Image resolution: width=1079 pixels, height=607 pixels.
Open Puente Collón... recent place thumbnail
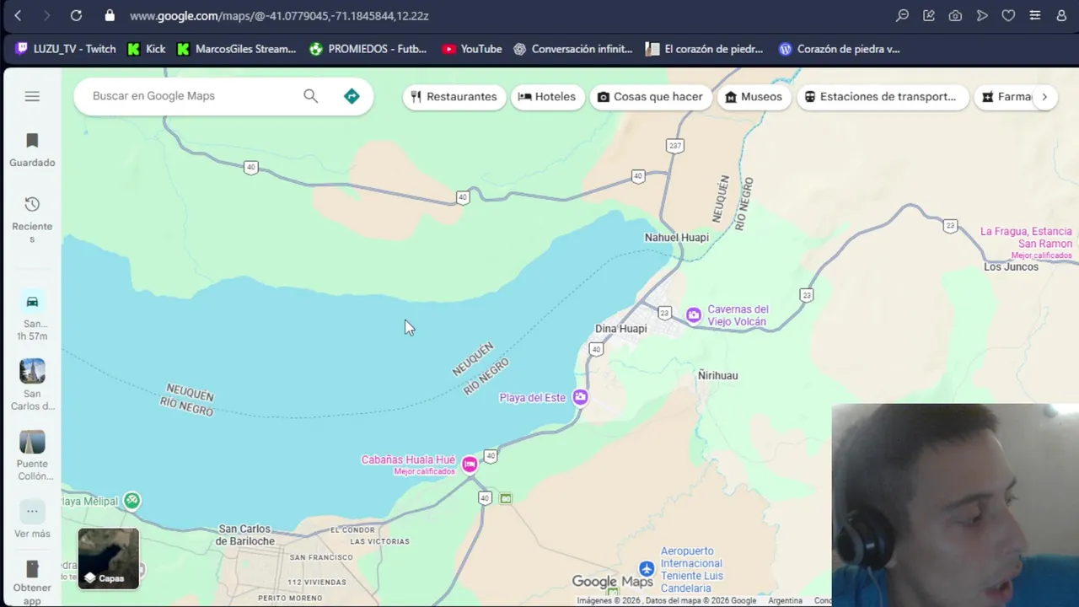click(x=32, y=455)
